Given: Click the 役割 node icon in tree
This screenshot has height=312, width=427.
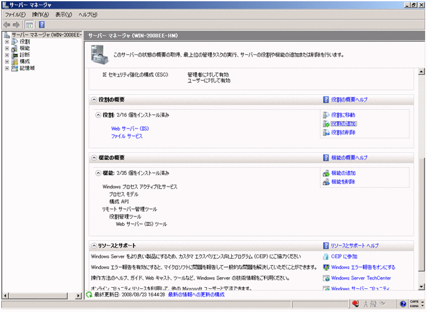Looking at the screenshot, I should tap(15, 42).
